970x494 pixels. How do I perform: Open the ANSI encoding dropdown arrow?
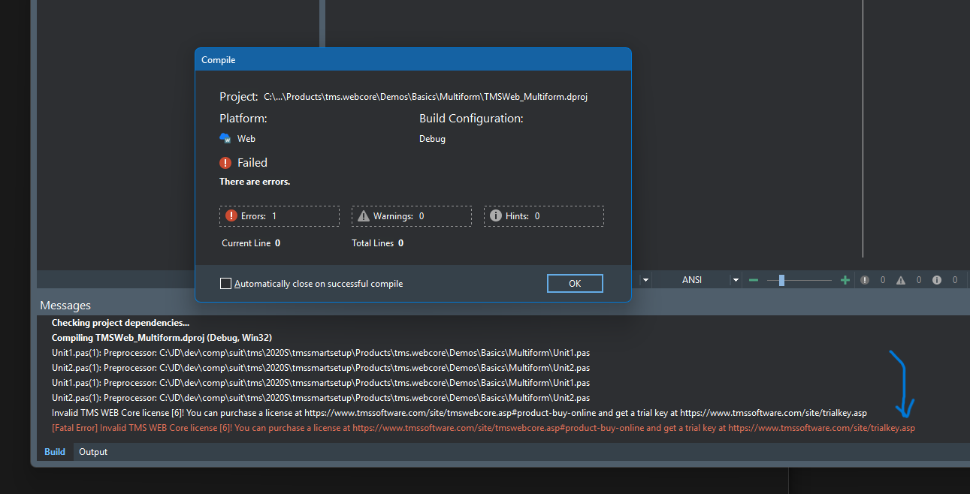pyautogui.click(x=736, y=280)
